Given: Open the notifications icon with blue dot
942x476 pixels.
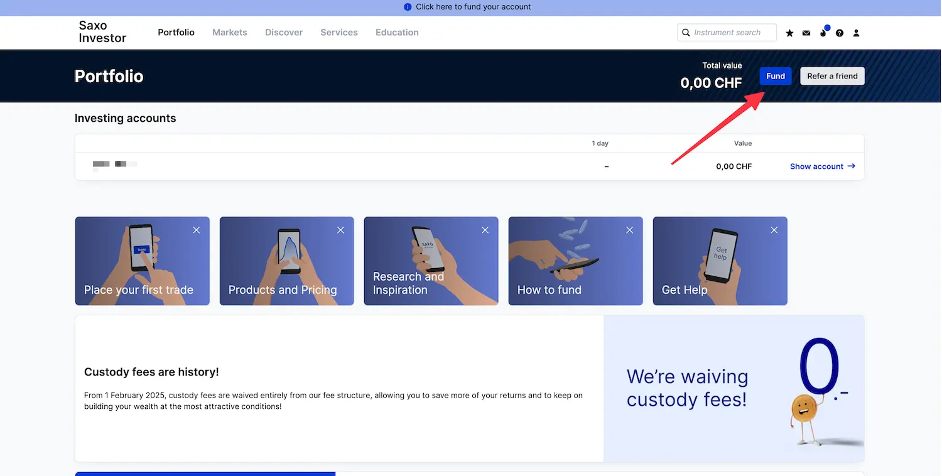Looking at the screenshot, I should (824, 31).
